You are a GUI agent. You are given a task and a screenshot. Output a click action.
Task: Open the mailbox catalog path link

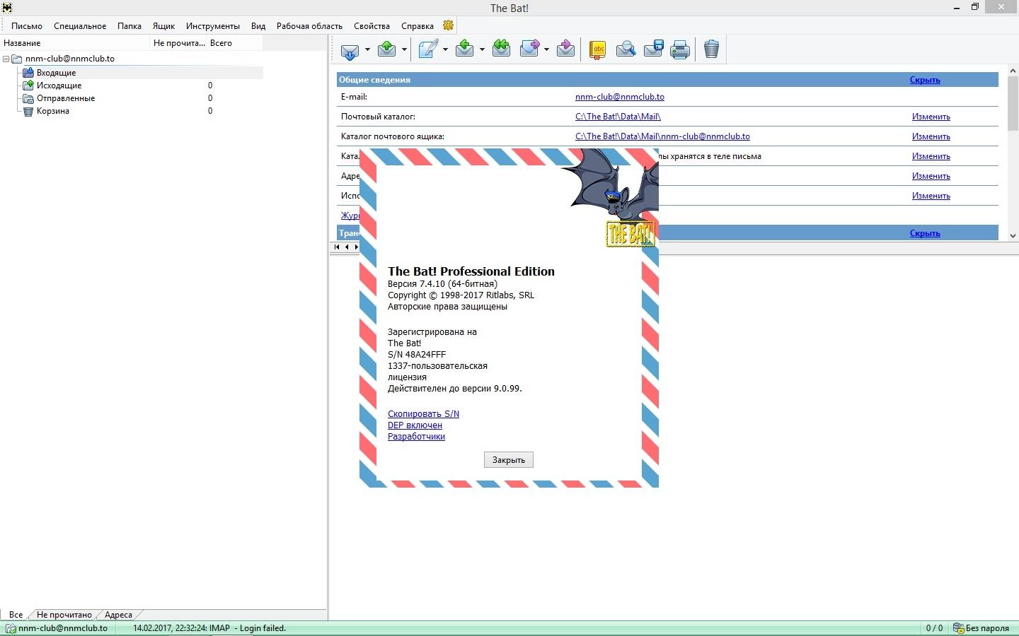662,136
